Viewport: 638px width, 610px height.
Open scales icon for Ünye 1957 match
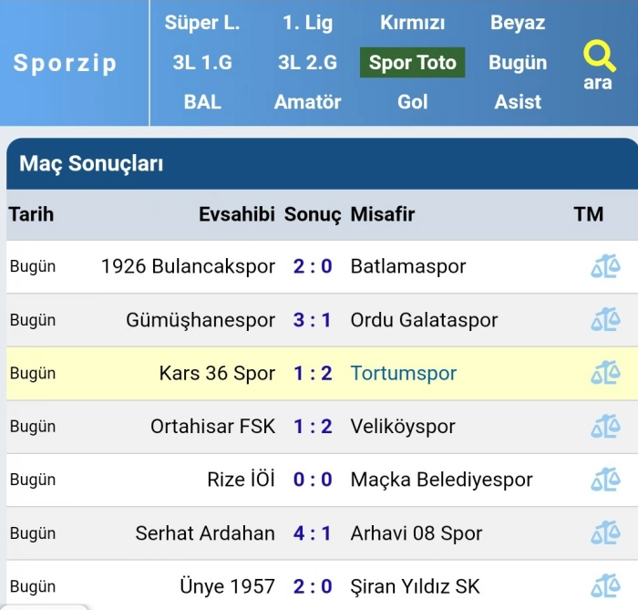tap(605, 586)
